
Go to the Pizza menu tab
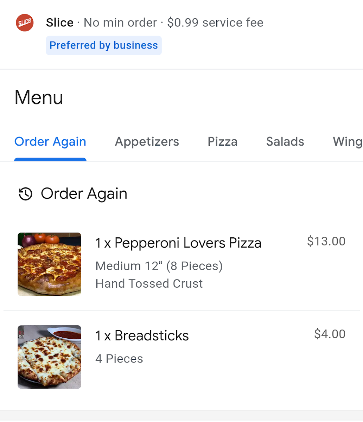click(223, 142)
